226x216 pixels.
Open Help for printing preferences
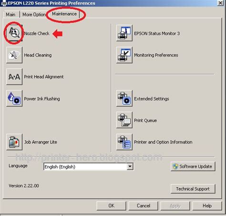(x=207, y=206)
